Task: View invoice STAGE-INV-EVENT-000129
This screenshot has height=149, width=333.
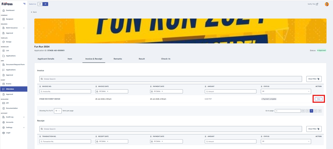Action: pyautogui.click(x=319, y=99)
